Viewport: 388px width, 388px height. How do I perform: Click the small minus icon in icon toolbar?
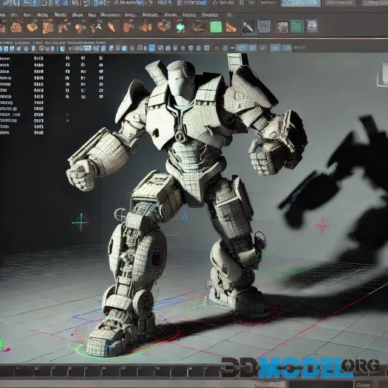tap(232, 48)
